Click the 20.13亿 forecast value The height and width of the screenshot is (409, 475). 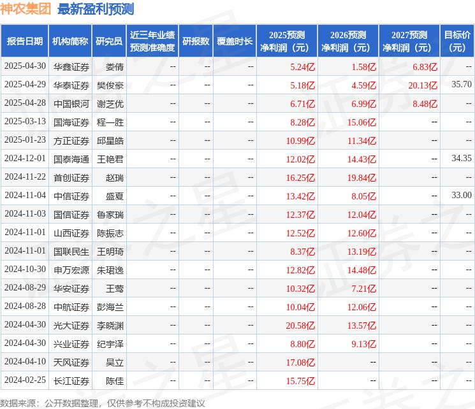pyautogui.click(x=423, y=85)
